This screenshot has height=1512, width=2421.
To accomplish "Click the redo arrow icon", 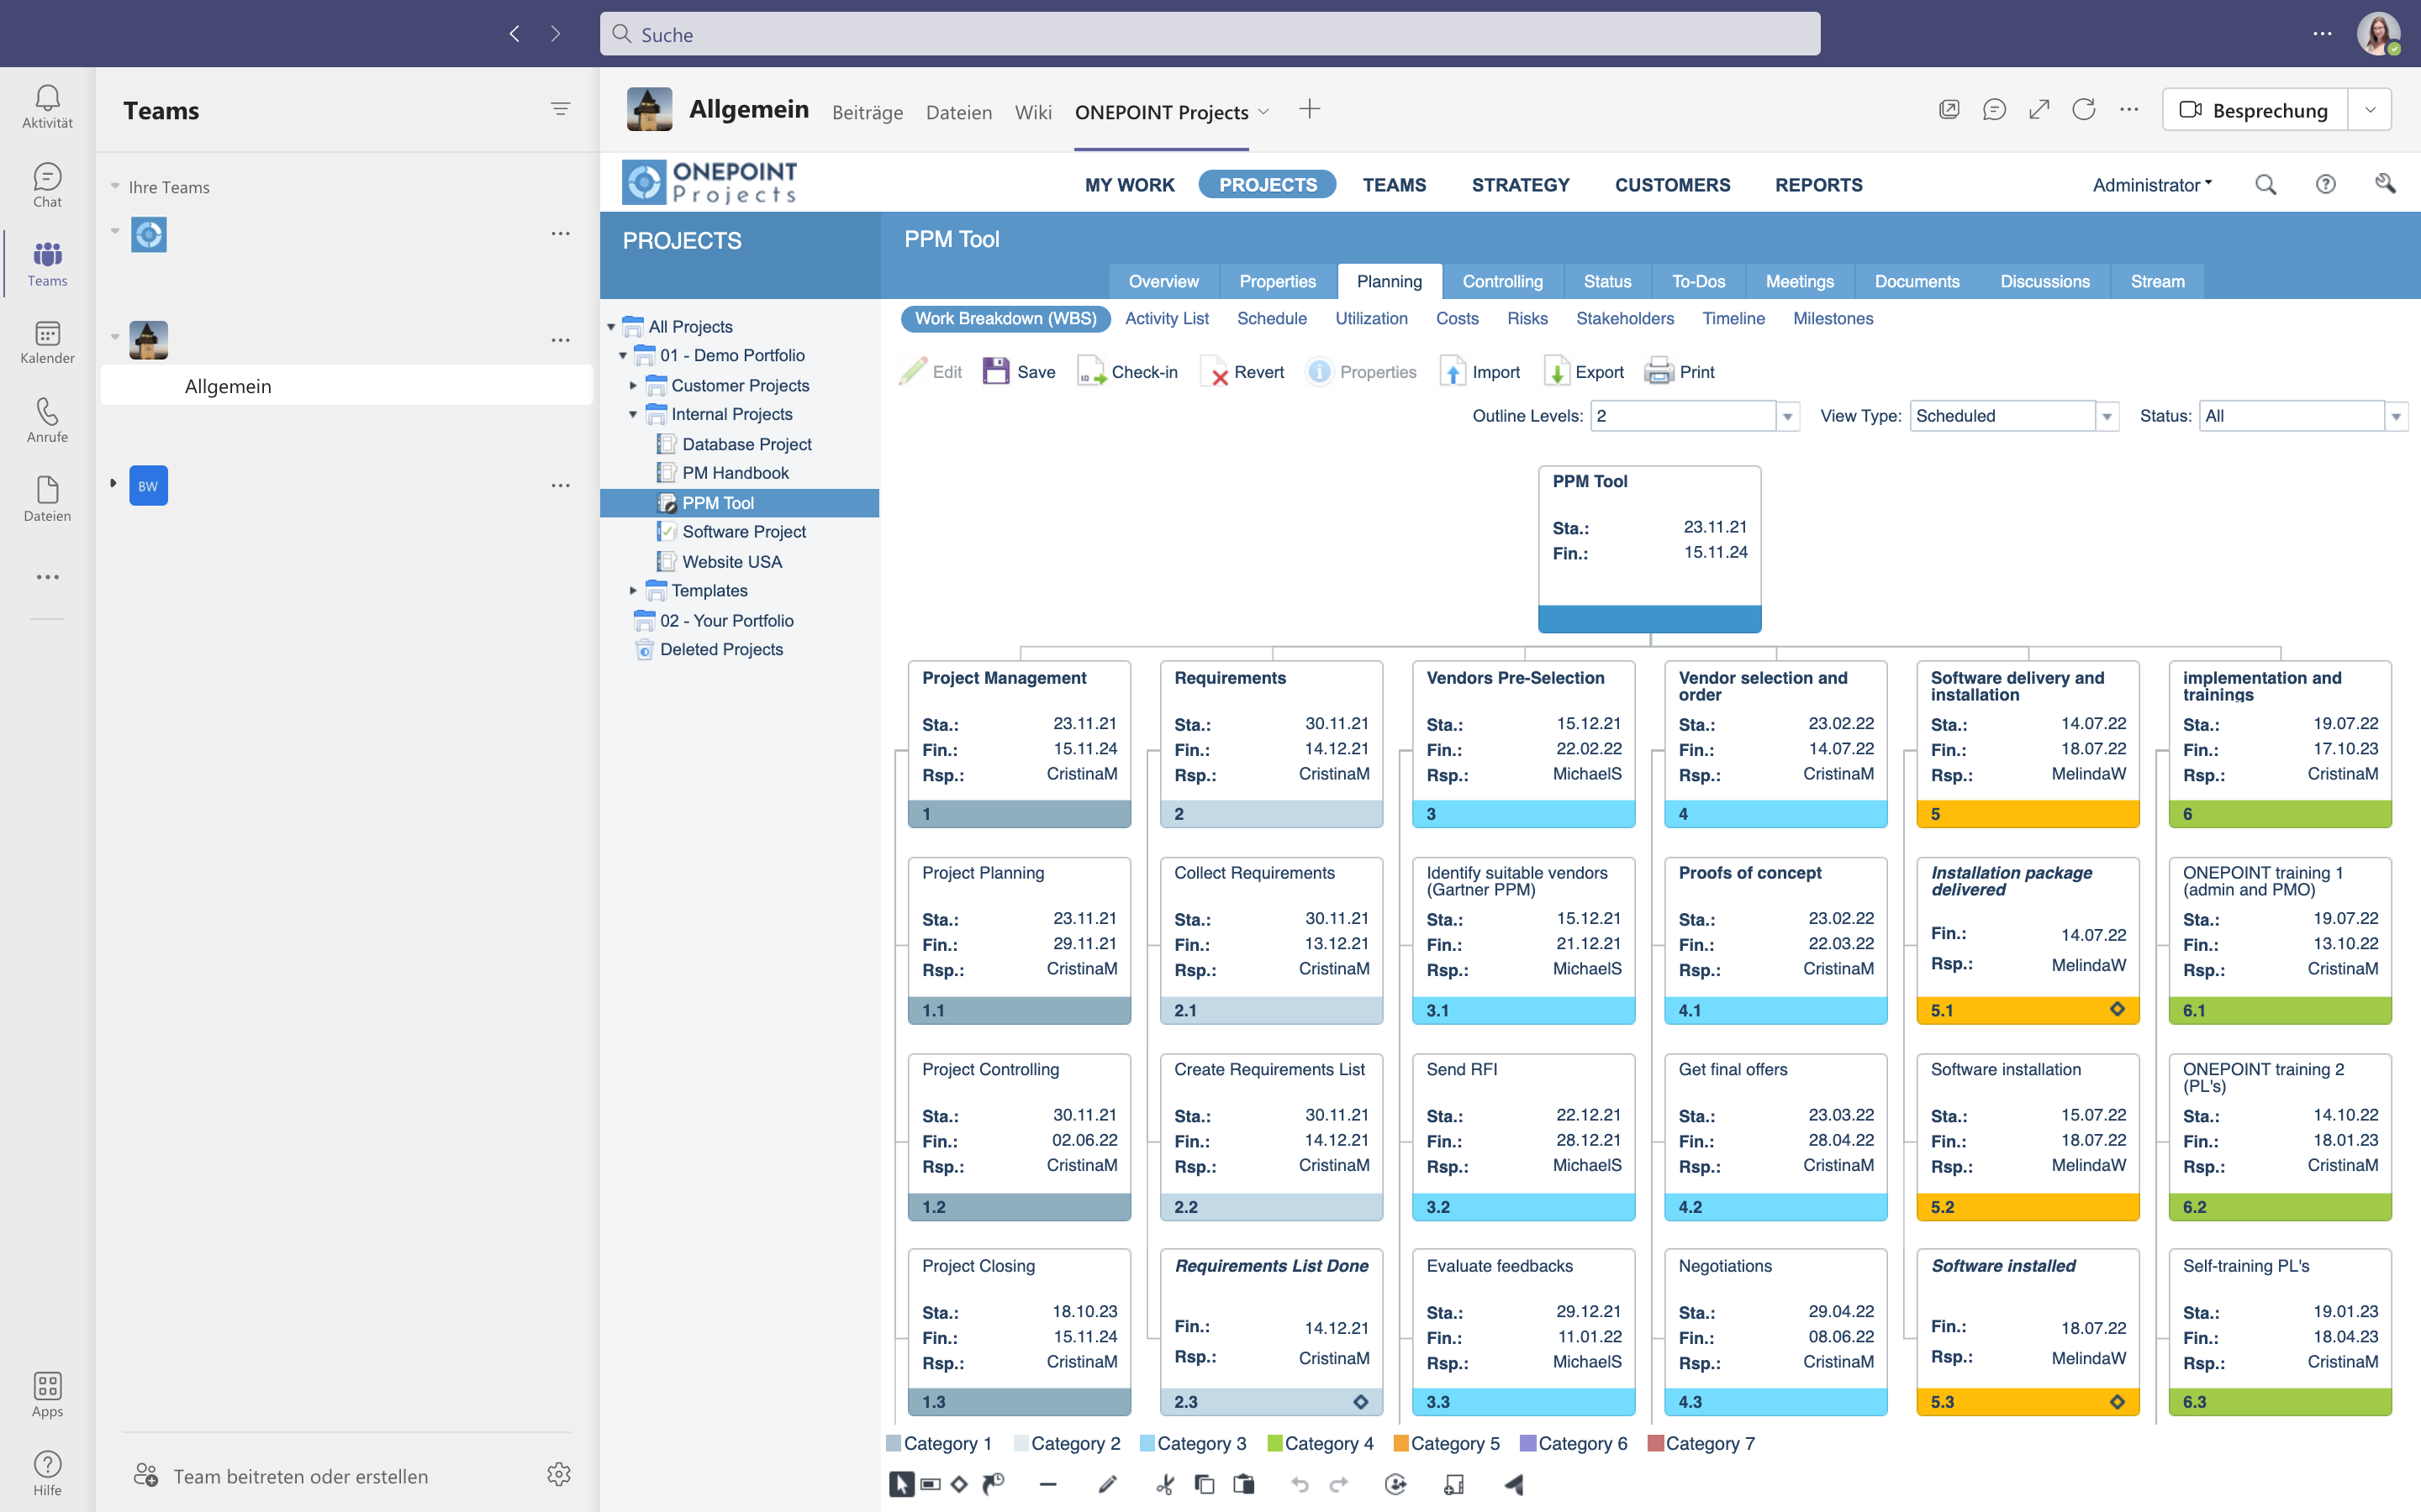I will coord(1338,1484).
